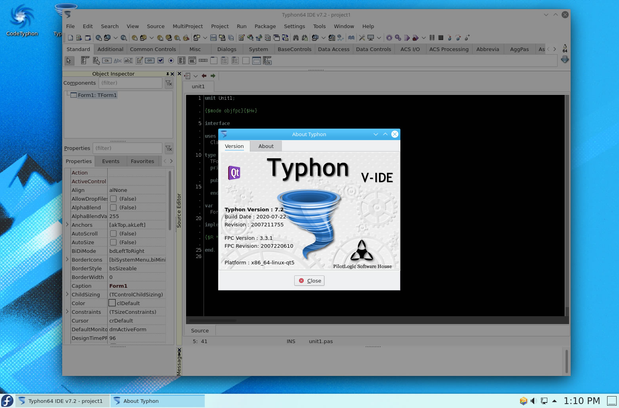This screenshot has width=619, height=408.
Task: Pick the TRadioButton component icon
Action: coord(171,61)
